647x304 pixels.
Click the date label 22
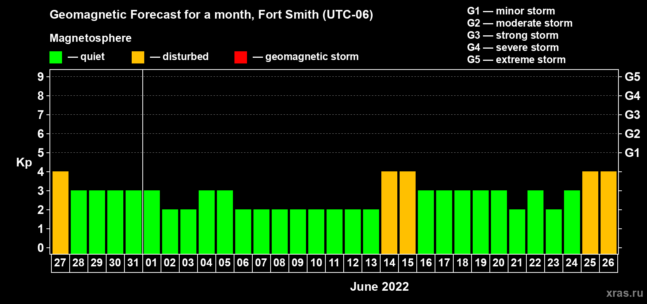click(535, 263)
